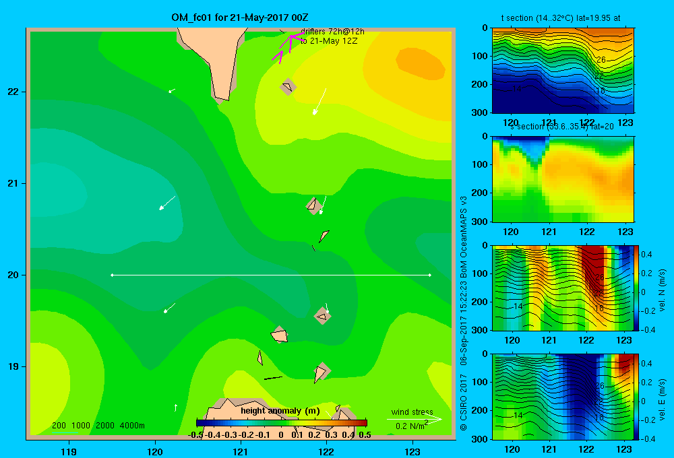The width and height of the screenshot is (674, 458).
Task: Click the '200 1000 2000 4000m' depth legend
Action: [x=98, y=426]
